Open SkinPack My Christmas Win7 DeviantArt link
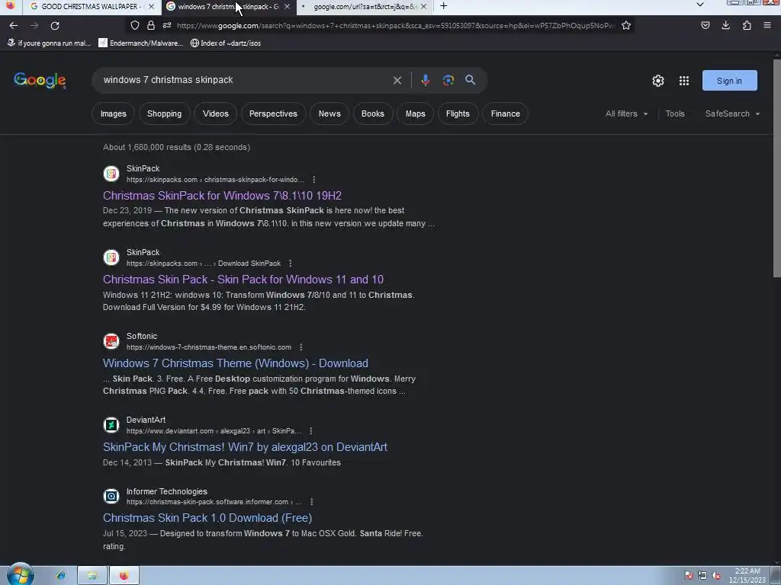Image resolution: width=781 pixels, height=585 pixels. pos(245,447)
